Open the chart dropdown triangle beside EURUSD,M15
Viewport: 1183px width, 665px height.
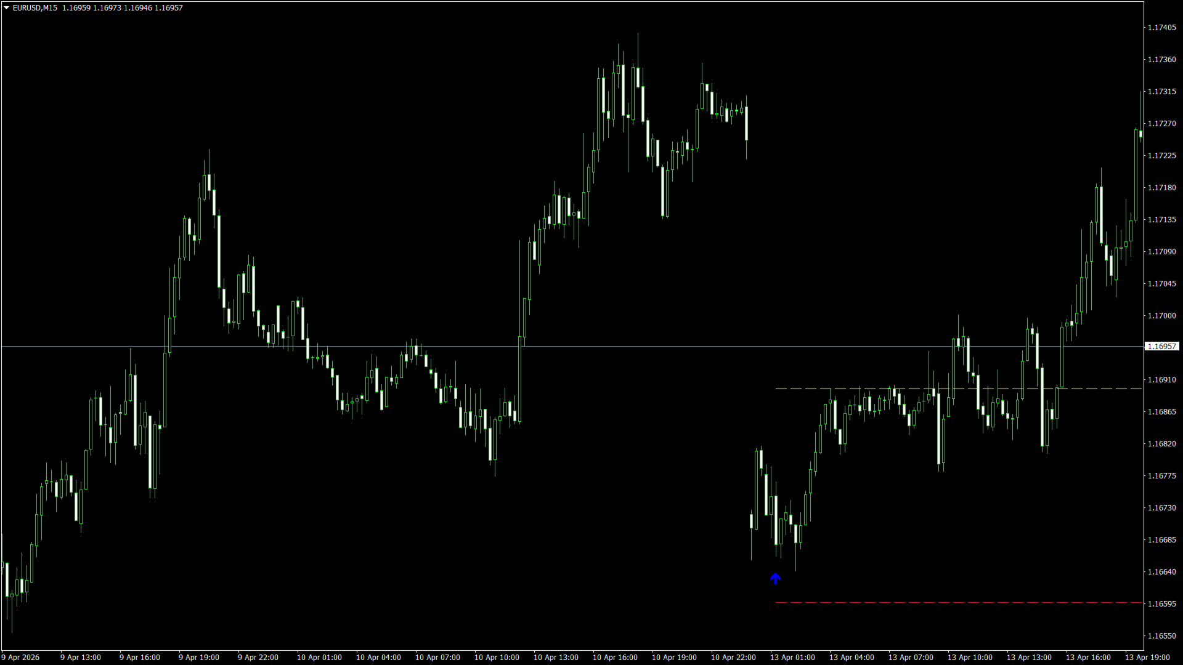pyautogui.click(x=6, y=8)
